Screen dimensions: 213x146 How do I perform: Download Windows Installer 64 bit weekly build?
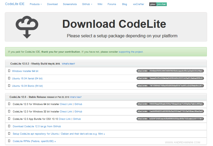click(x=25, y=71)
